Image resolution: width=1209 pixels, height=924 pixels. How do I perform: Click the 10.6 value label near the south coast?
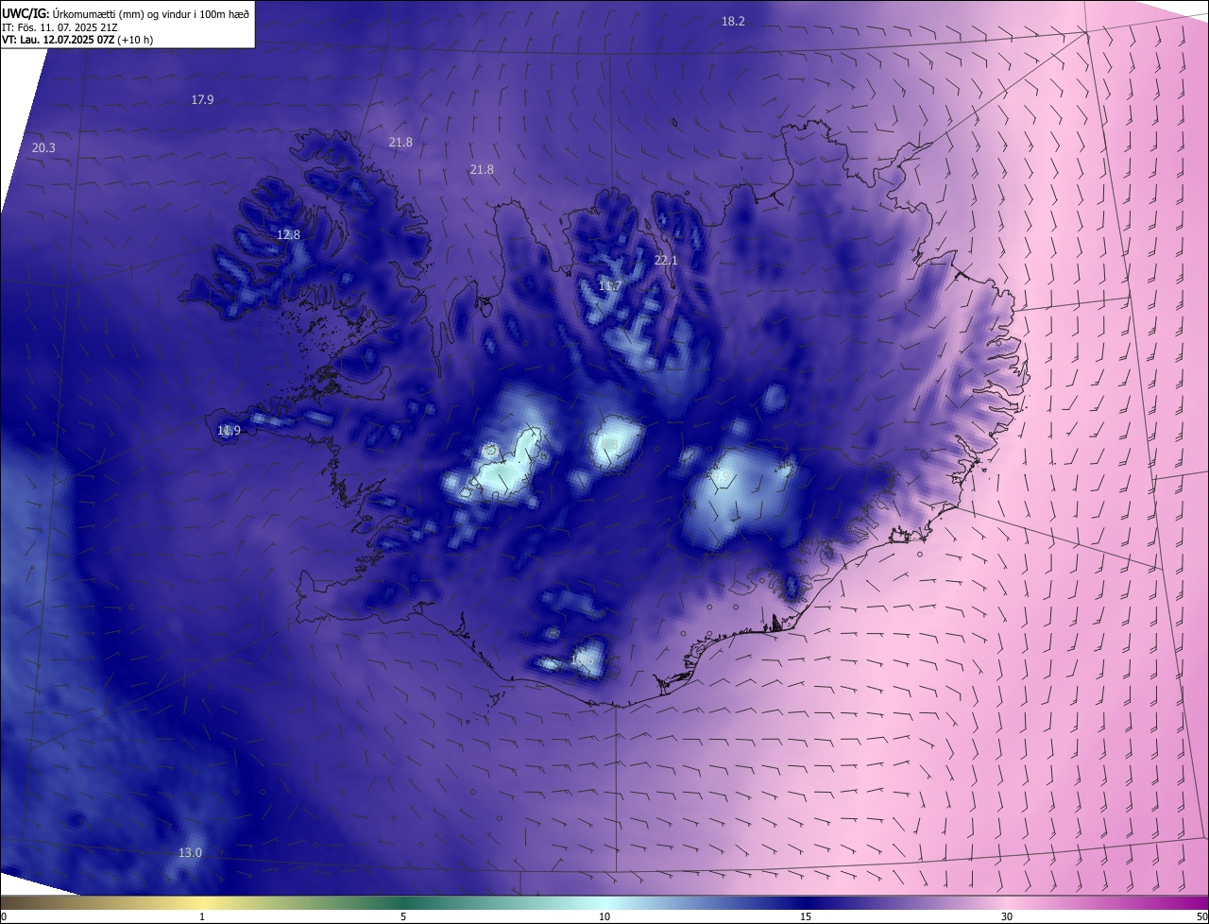point(582,660)
